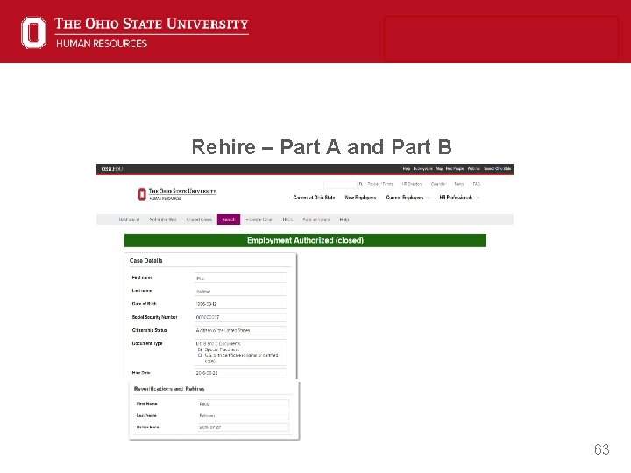631x473 pixels.
Task: Open the Help tab in gray navigation bar
Action: pos(344,220)
